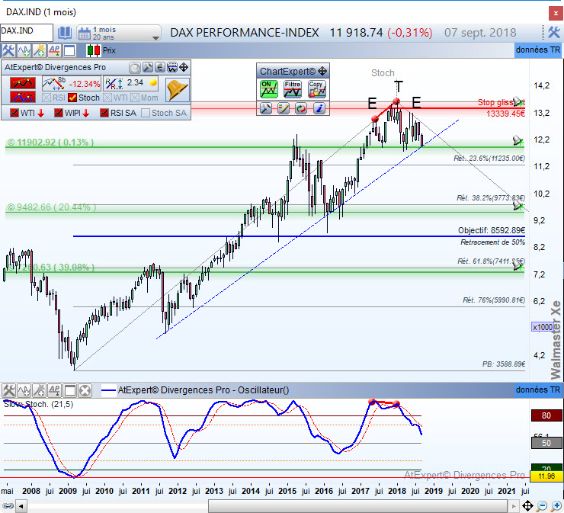Uncheck the WTI checkbox with red arrow
This screenshot has height=513, width=564.
click(x=14, y=113)
